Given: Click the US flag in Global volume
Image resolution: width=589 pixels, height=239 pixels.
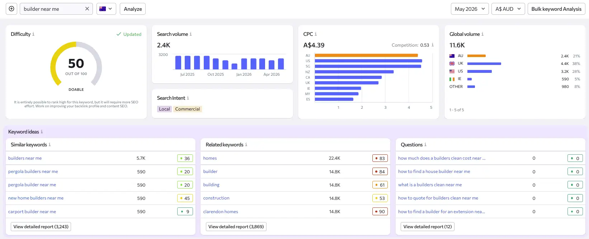Looking at the screenshot, I should [x=452, y=71].
